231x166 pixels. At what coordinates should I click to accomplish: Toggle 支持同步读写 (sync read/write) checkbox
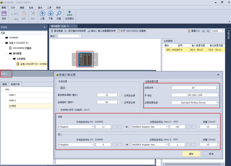click(59, 109)
